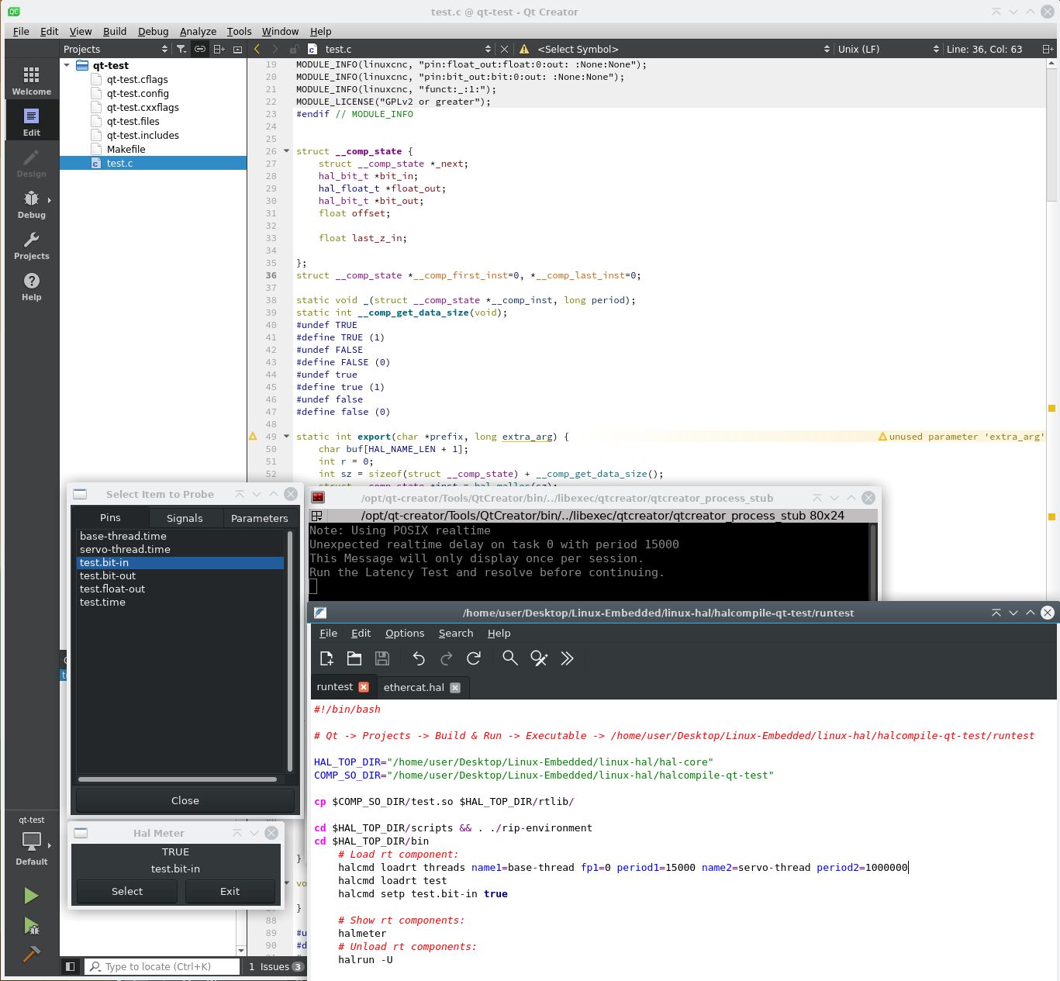Open the Issues output pane
This screenshot has height=981, width=1060.
(274, 966)
